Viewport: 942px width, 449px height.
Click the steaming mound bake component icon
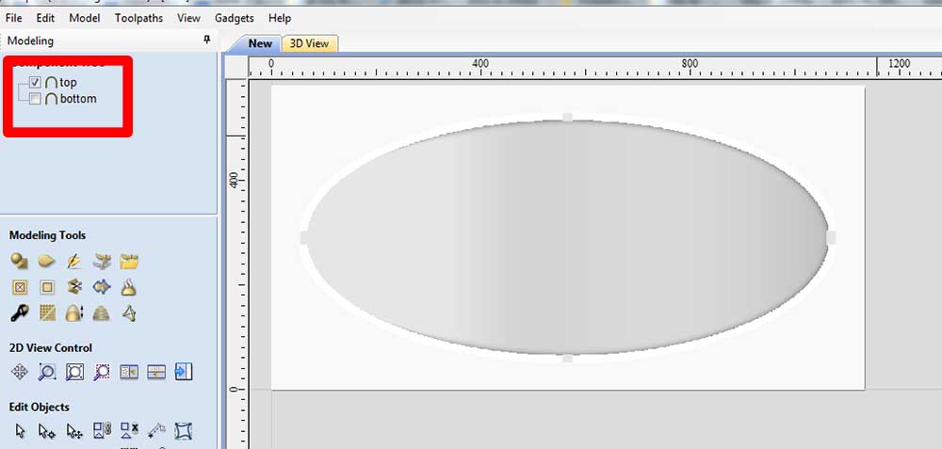pyautogui.click(x=128, y=287)
